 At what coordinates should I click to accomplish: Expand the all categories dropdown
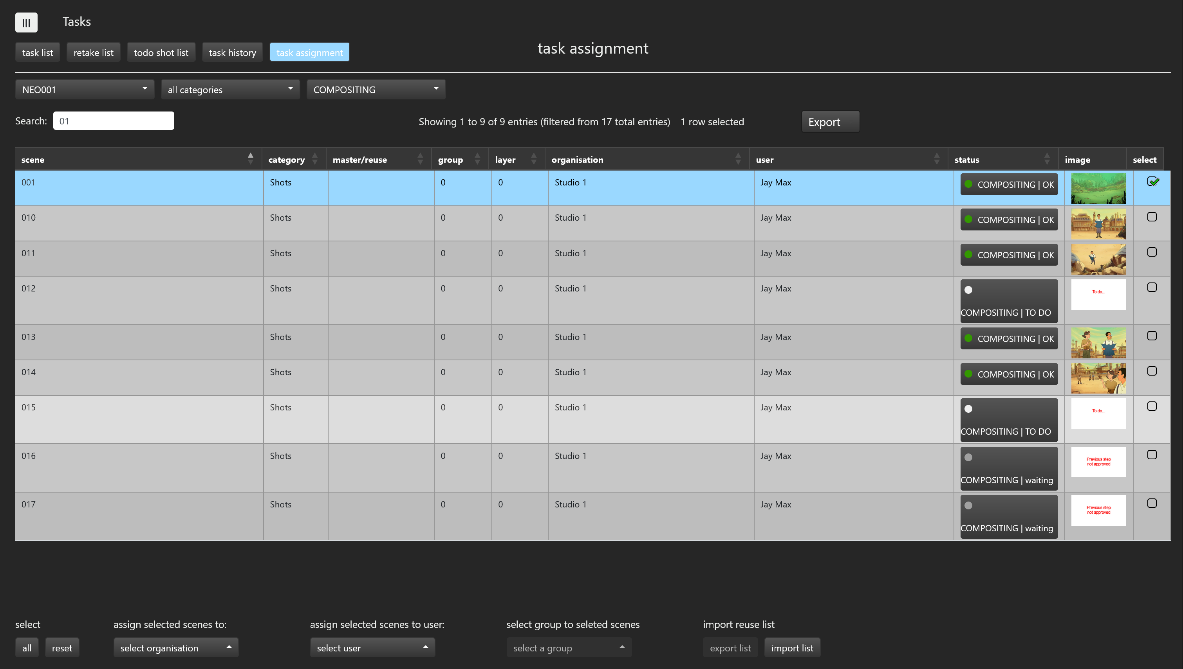(x=230, y=89)
